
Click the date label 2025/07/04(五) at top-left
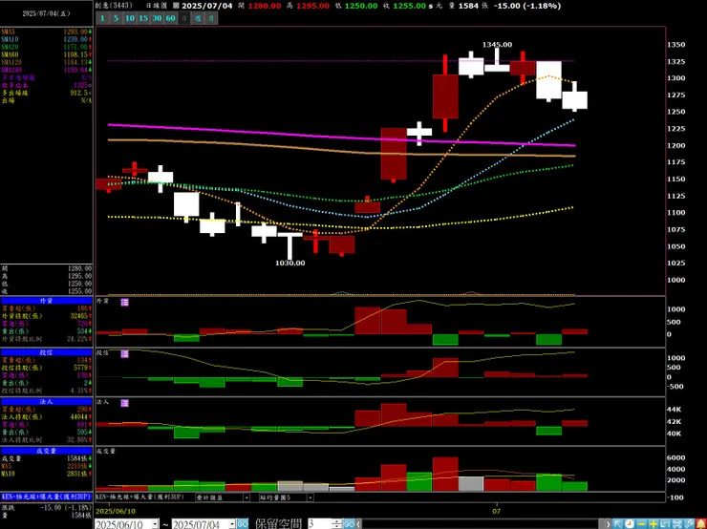coord(47,13)
